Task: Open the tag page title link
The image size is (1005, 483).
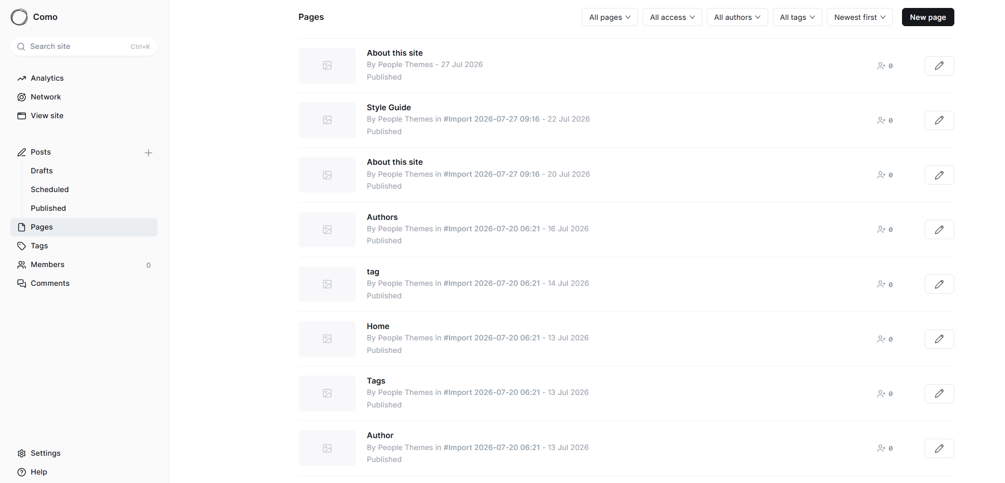Action: [373, 272]
